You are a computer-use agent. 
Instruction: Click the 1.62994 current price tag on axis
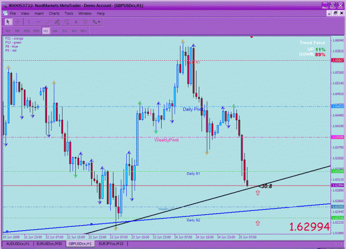(x=338, y=186)
